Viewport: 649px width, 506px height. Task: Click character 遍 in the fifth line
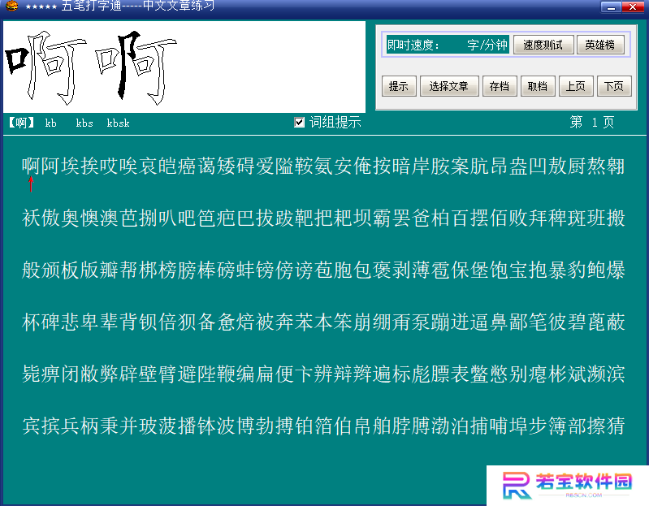(x=382, y=374)
